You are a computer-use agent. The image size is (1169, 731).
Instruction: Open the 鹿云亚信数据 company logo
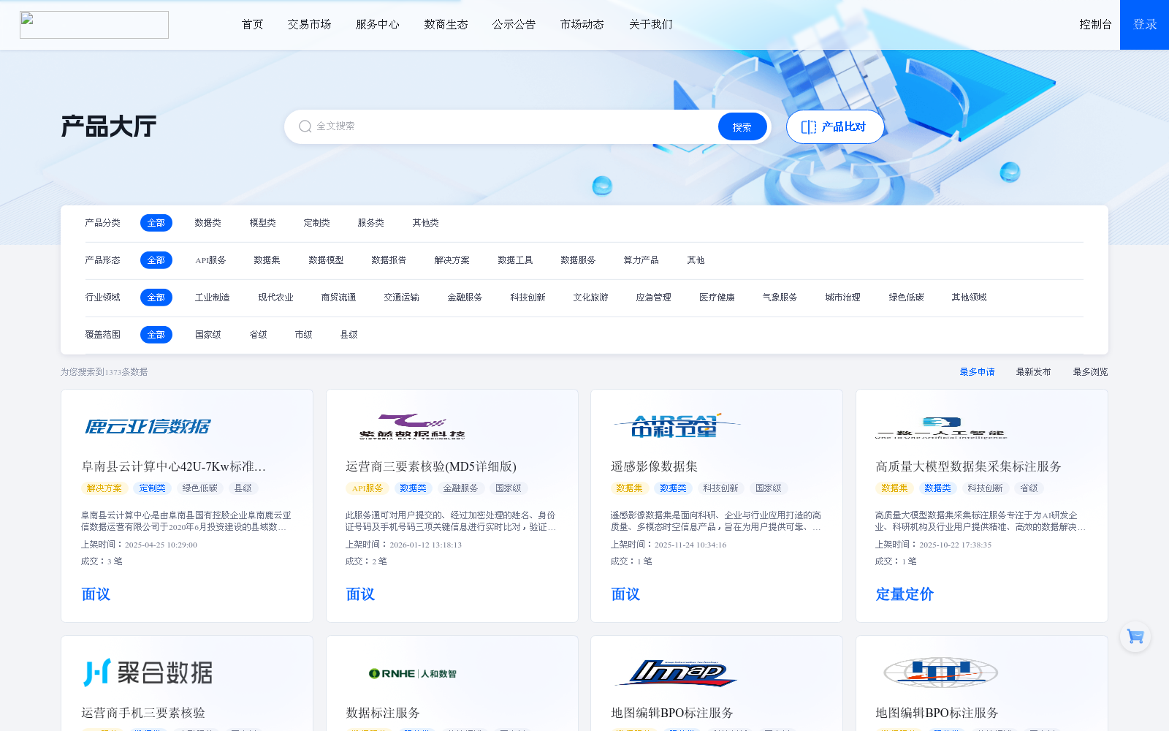(x=148, y=426)
